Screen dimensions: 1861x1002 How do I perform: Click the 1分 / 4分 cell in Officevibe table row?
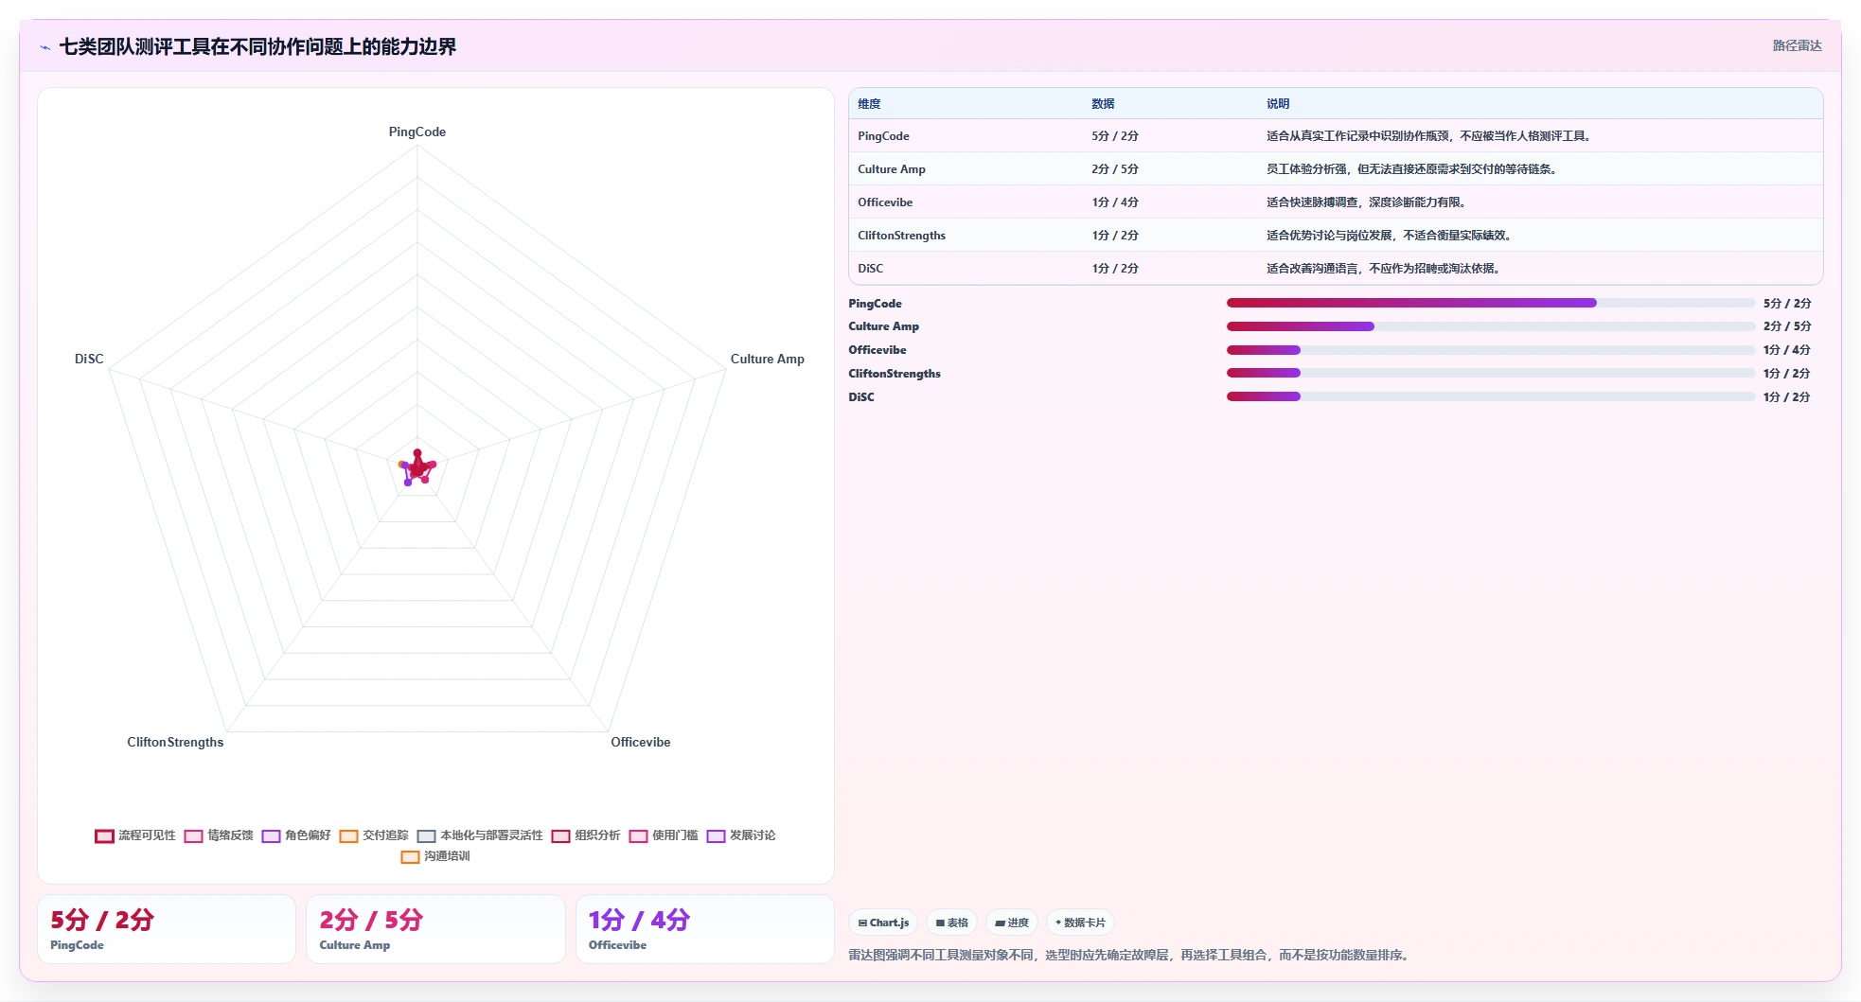pyautogui.click(x=1115, y=202)
